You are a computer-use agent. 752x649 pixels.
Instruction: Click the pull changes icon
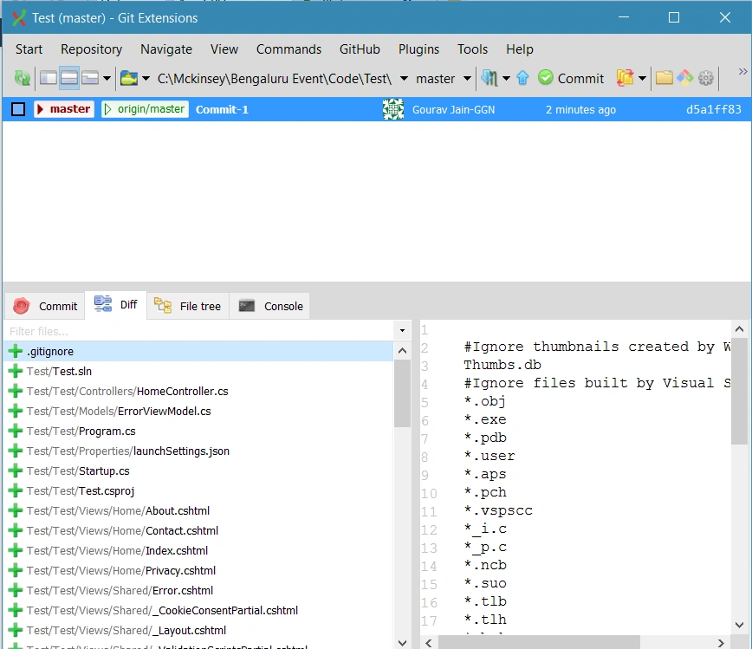[489, 78]
